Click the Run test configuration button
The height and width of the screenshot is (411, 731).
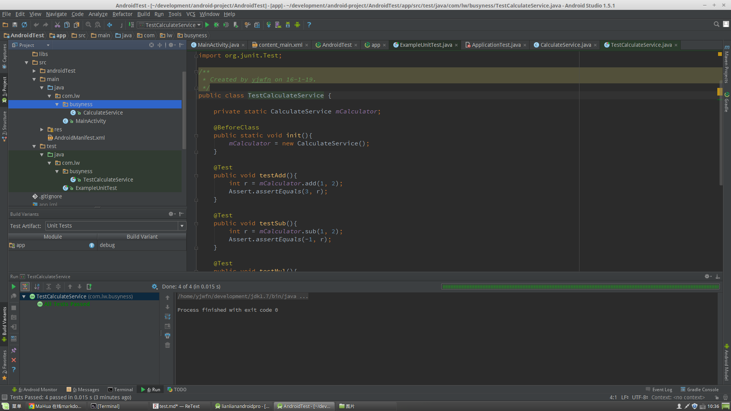(207, 25)
